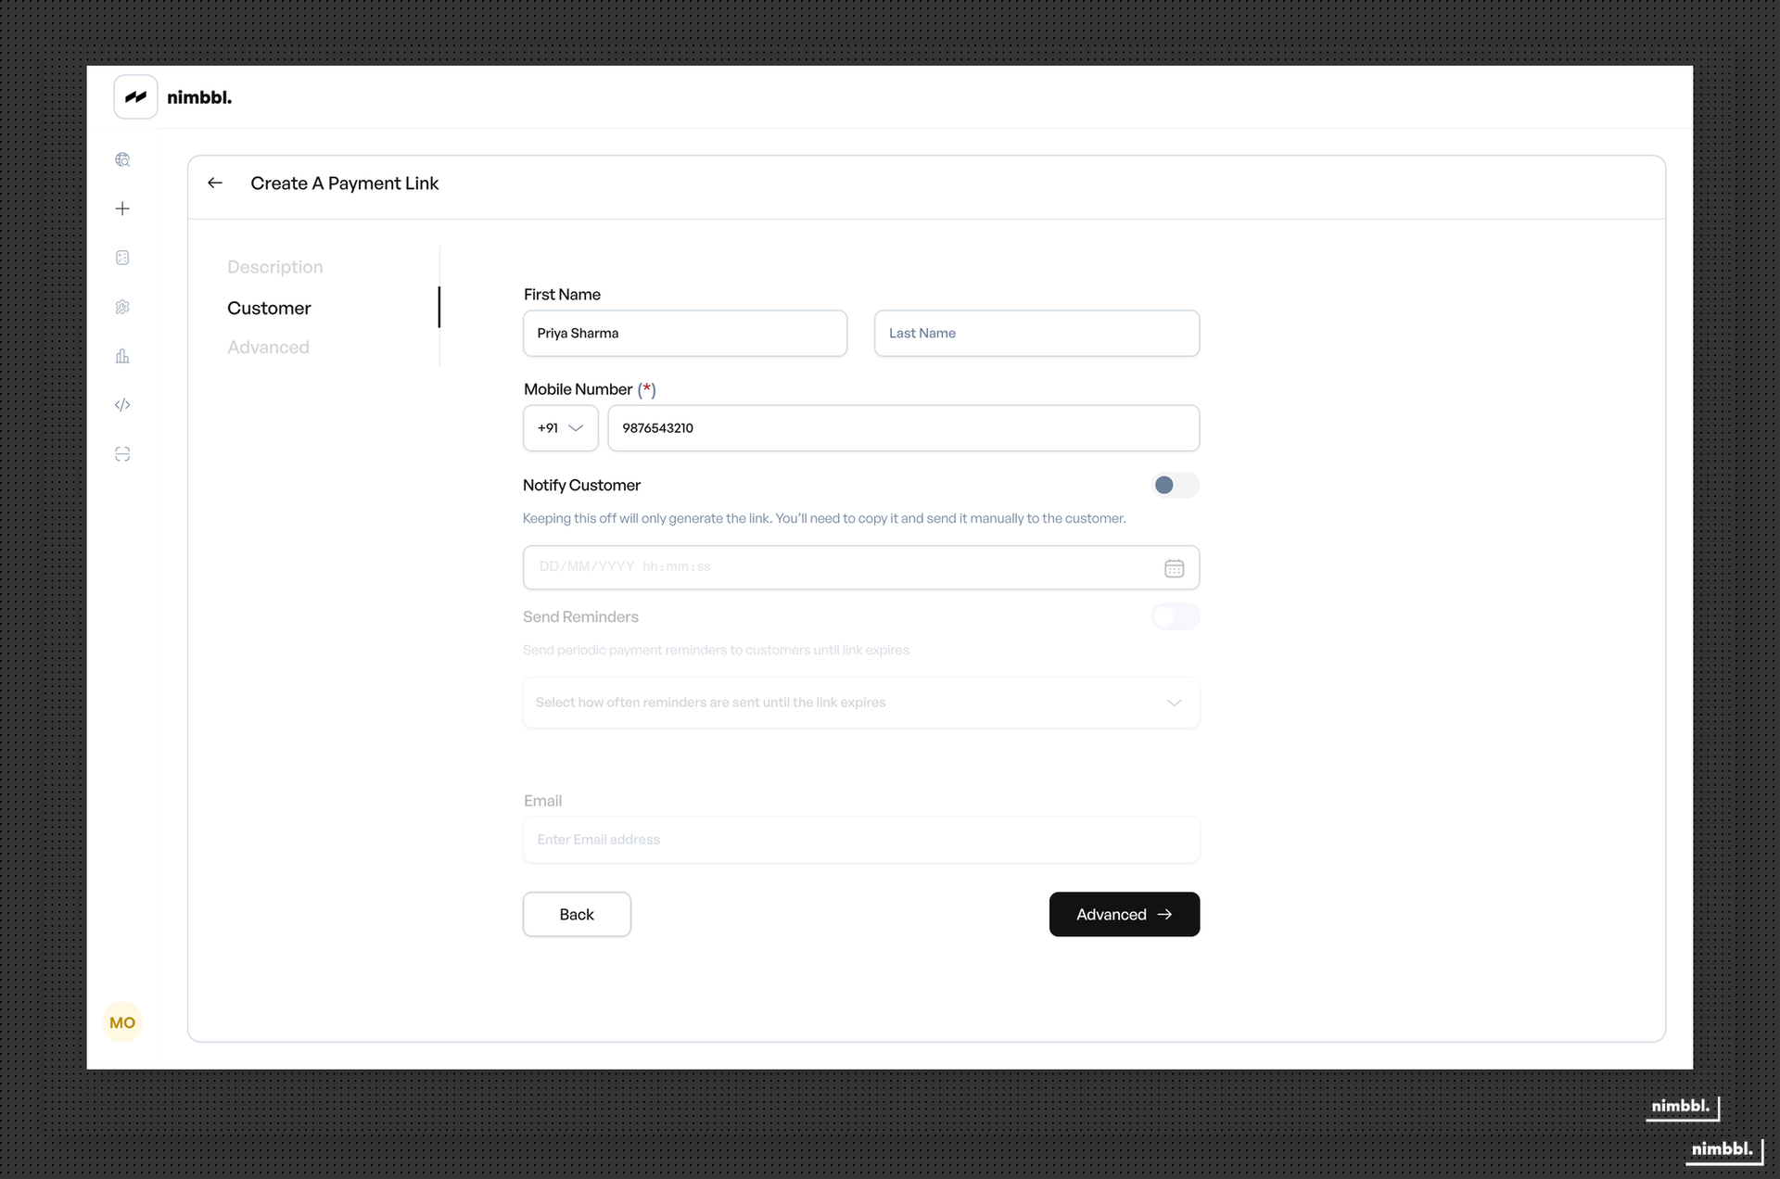
Task: Switch to the Description step
Action: click(x=274, y=267)
